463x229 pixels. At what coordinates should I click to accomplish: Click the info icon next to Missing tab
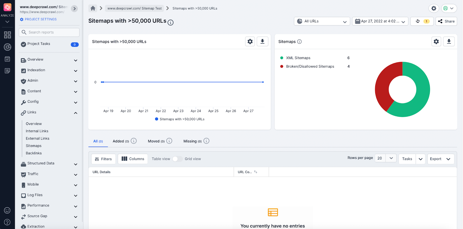[206, 141]
